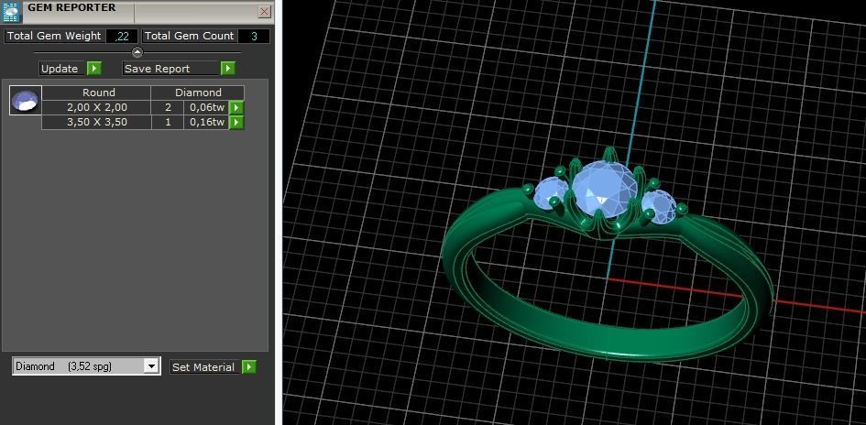Click green arrow on the 0,16tw row

coord(236,123)
